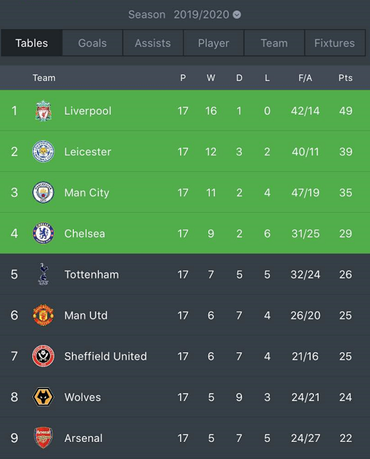Click the Tottenham cockerel crest icon
The image size is (370, 459).
coord(43,274)
